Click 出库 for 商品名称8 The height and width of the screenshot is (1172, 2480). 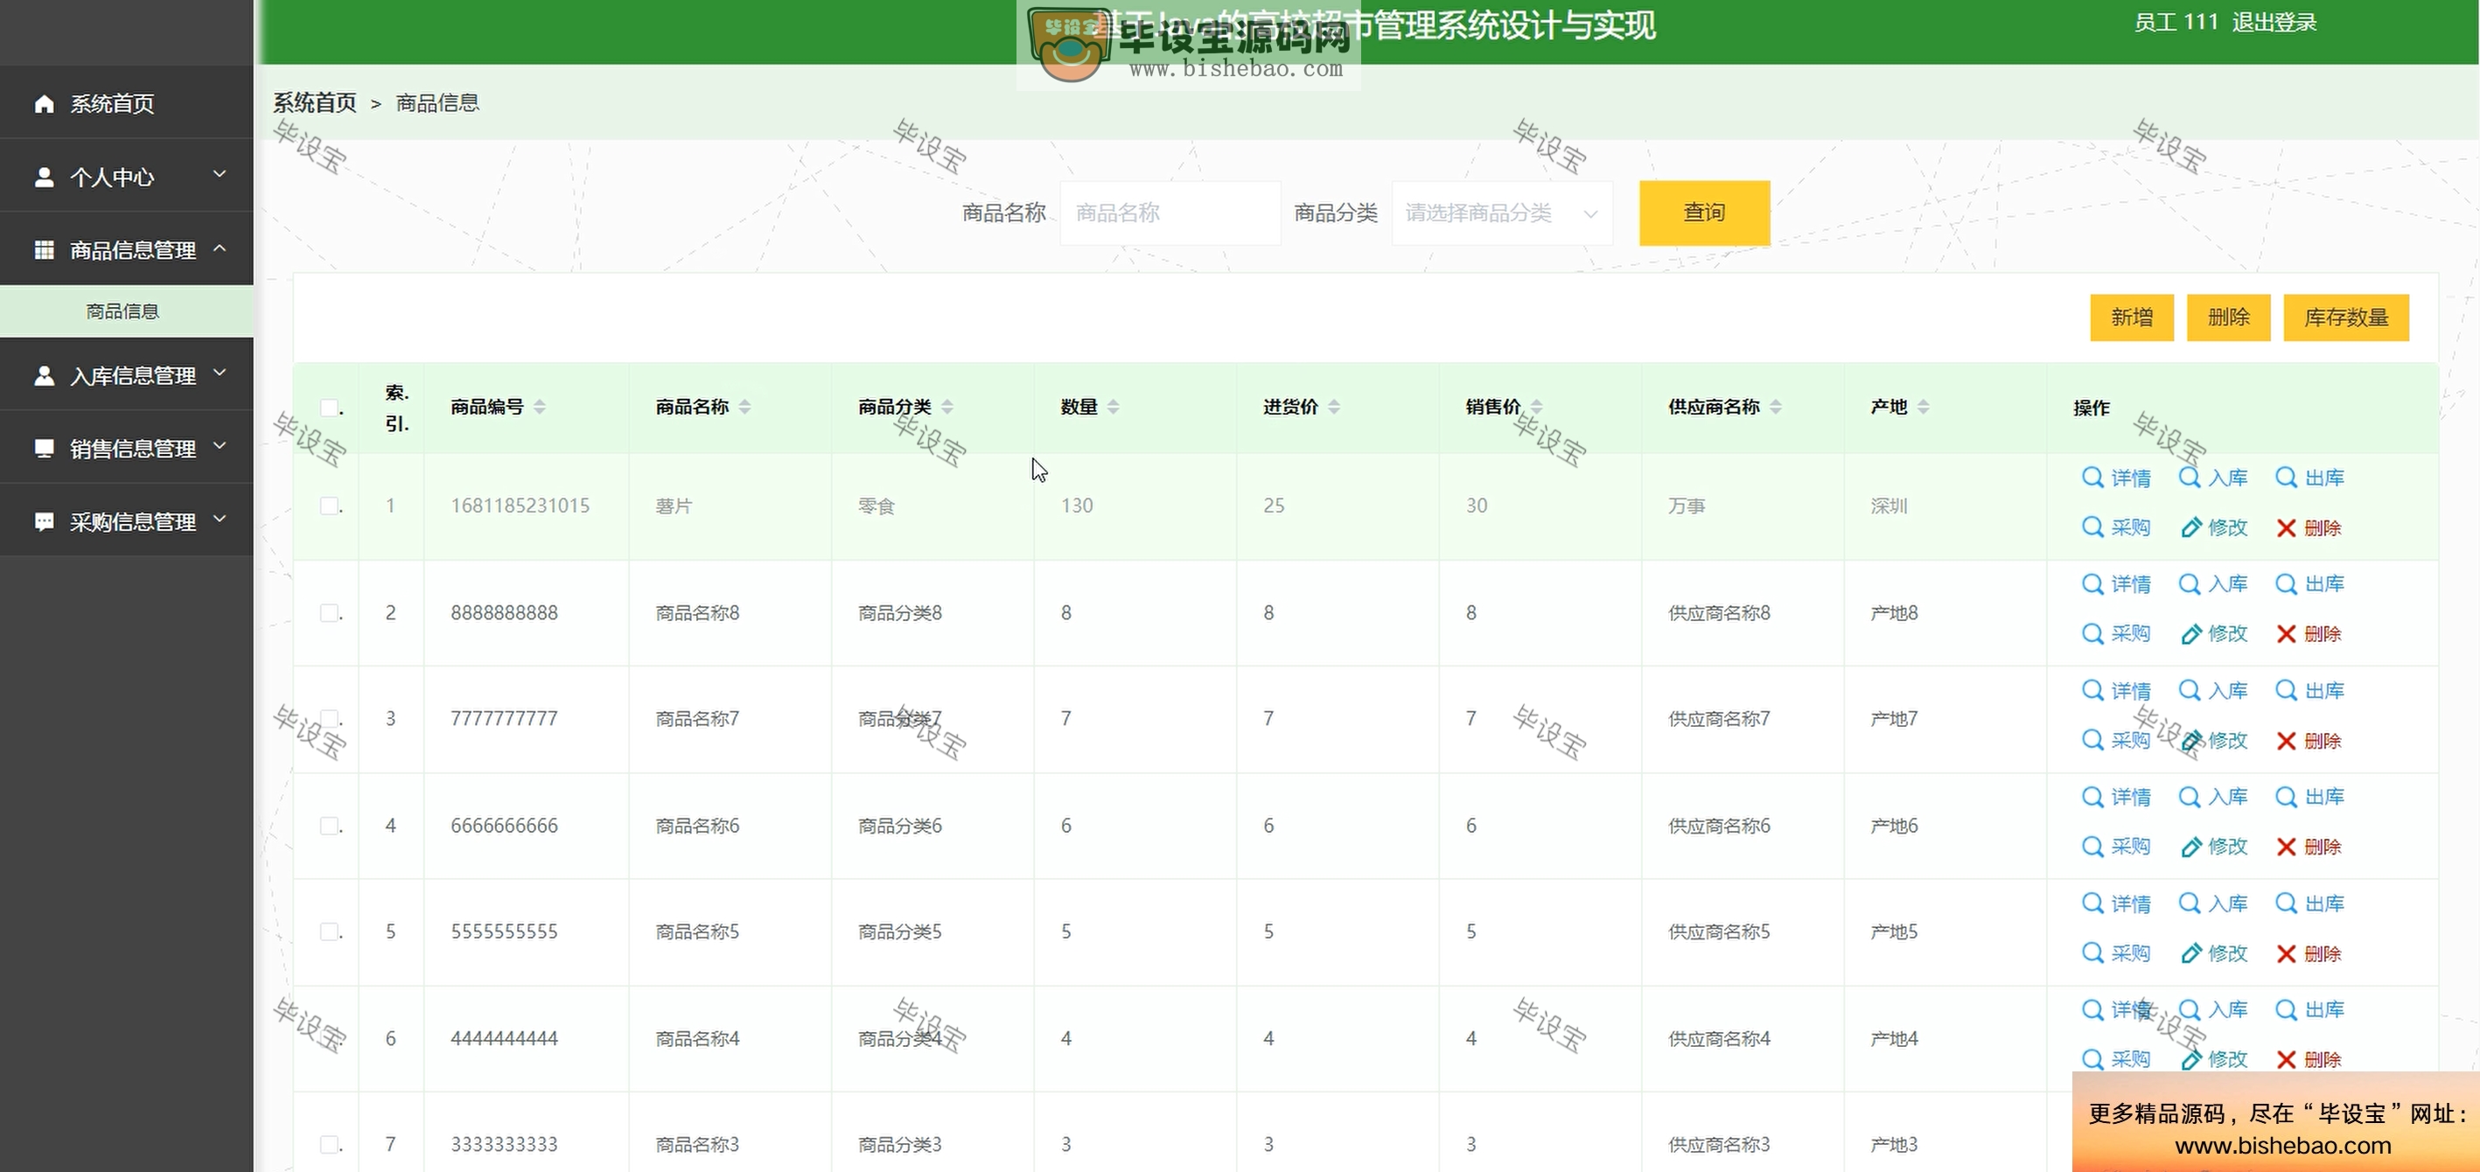2309,584
